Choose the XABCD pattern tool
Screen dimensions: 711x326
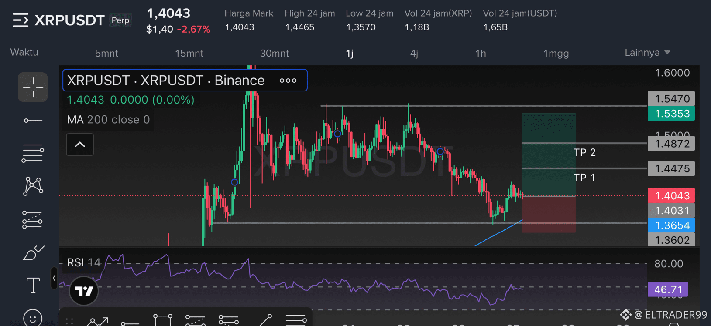[x=33, y=186]
